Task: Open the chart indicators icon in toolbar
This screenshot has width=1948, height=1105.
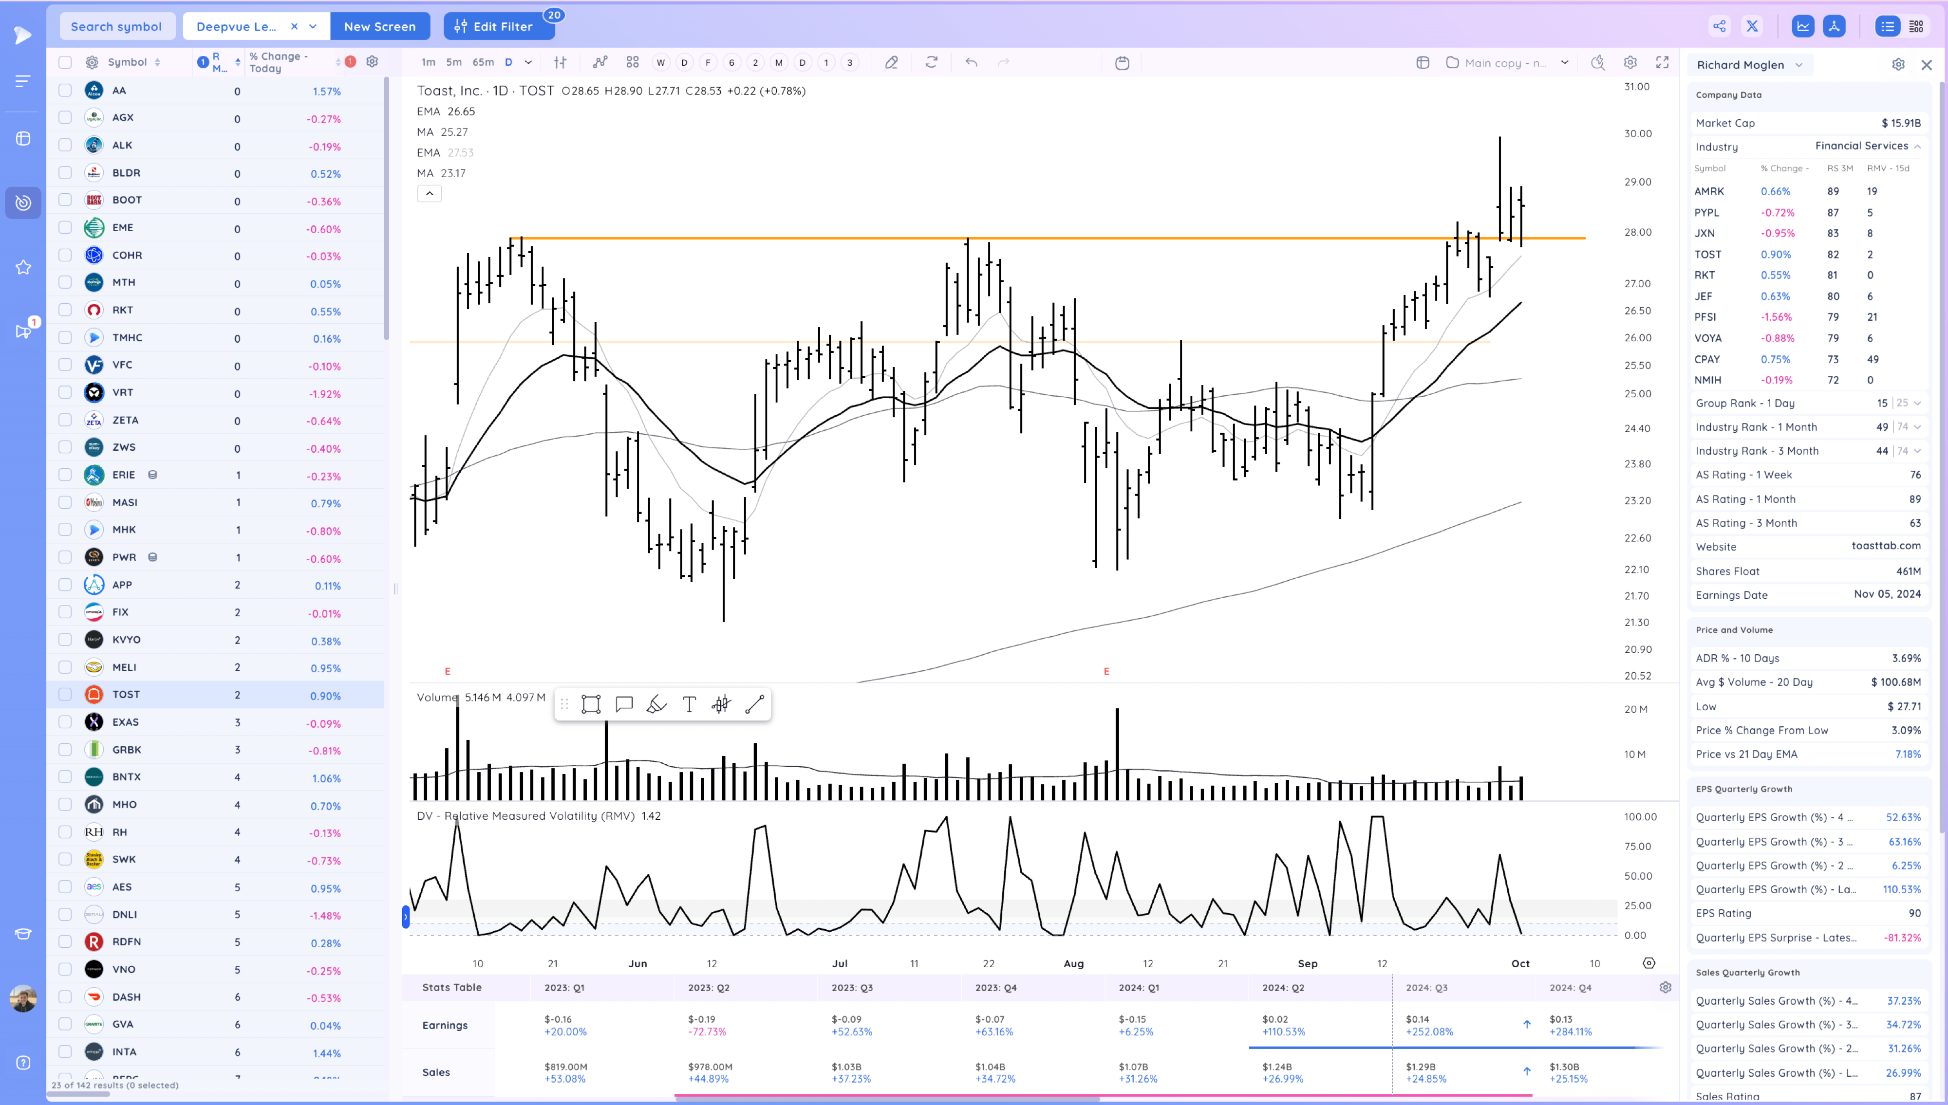Action: click(599, 62)
